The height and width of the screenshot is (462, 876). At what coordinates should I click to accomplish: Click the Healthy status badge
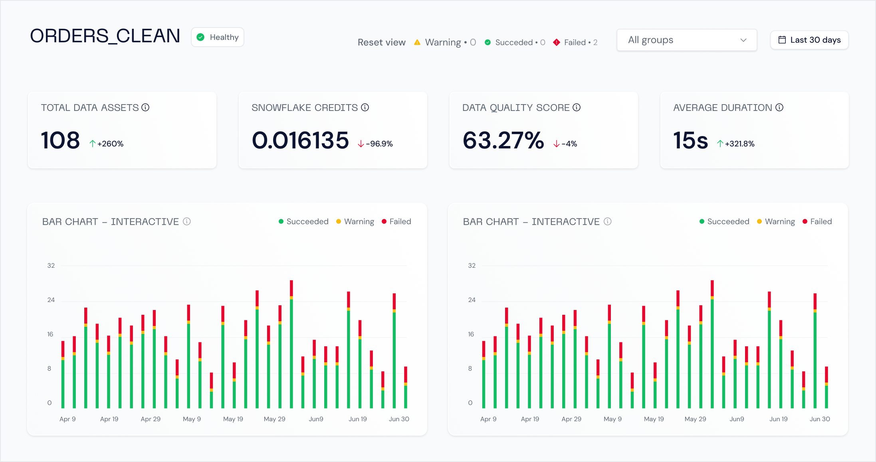217,37
